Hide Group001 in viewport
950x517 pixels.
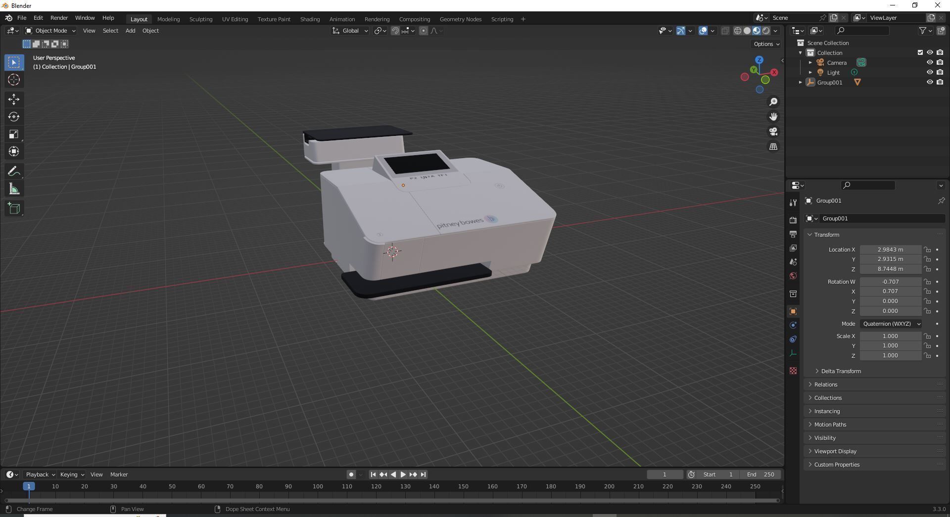pos(930,83)
